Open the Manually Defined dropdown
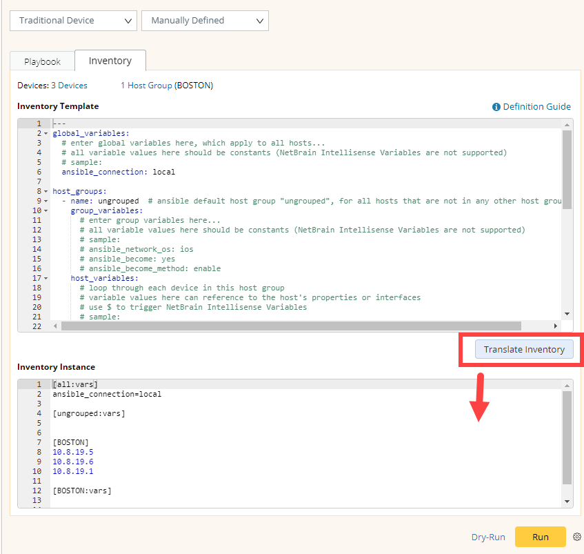Viewport: 584px width, 554px height. pos(205,21)
